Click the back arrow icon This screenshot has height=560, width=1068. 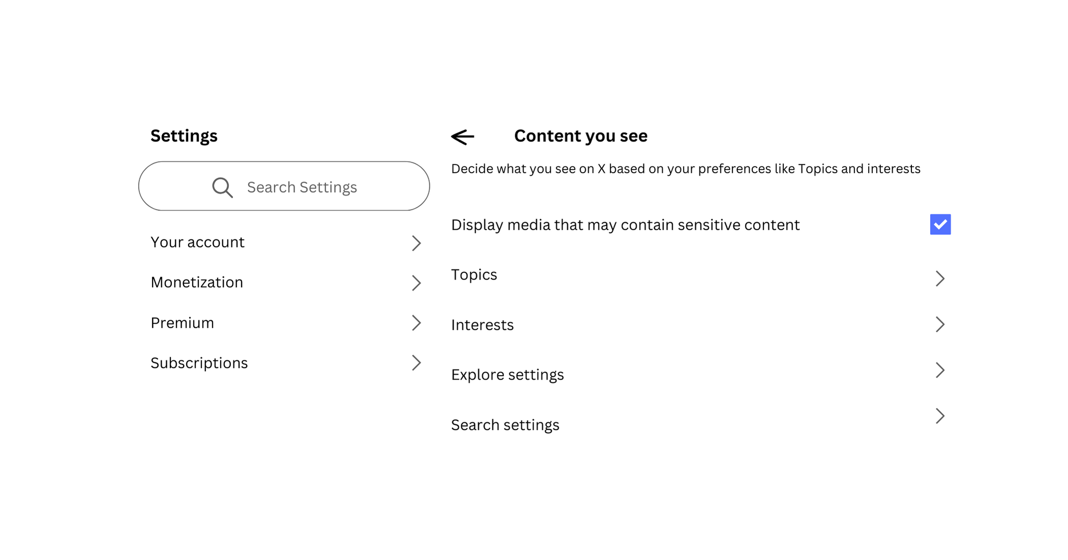click(462, 137)
